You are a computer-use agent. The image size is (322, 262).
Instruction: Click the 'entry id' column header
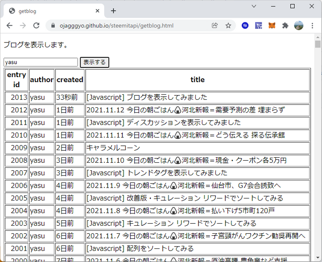[x=17, y=80]
